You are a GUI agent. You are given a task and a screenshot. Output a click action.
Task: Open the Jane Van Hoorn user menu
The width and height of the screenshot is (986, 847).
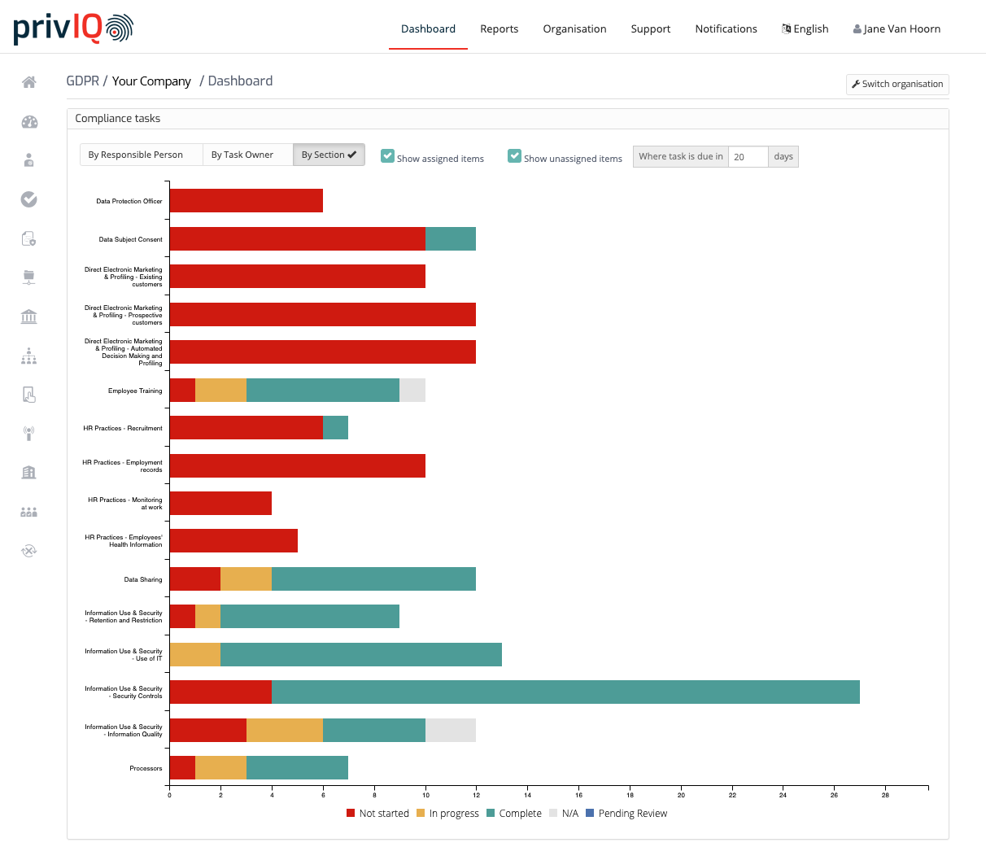[897, 28]
